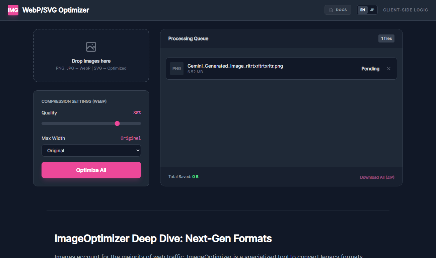The height and width of the screenshot is (258, 436).
Task: Select 'Original' in the width selector
Action: click(x=91, y=150)
